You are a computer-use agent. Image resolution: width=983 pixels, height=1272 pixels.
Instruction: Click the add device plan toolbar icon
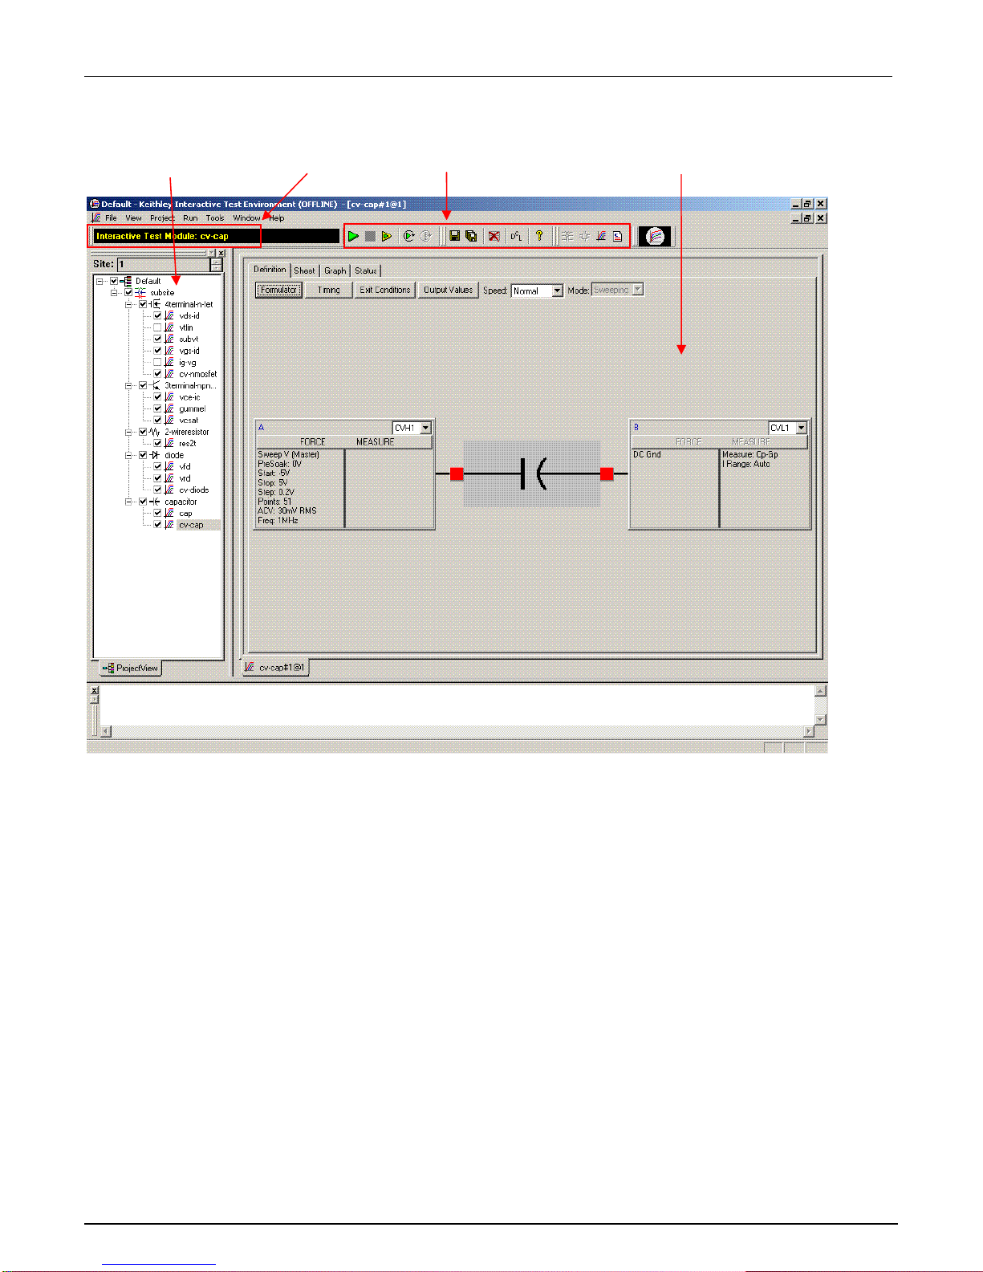pyautogui.click(x=584, y=236)
